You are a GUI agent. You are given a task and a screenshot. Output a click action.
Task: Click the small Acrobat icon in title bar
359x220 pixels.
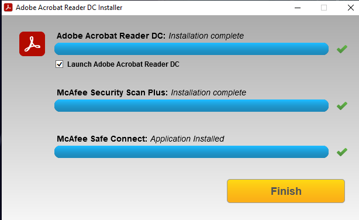pyautogui.click(x=8, y=8)
